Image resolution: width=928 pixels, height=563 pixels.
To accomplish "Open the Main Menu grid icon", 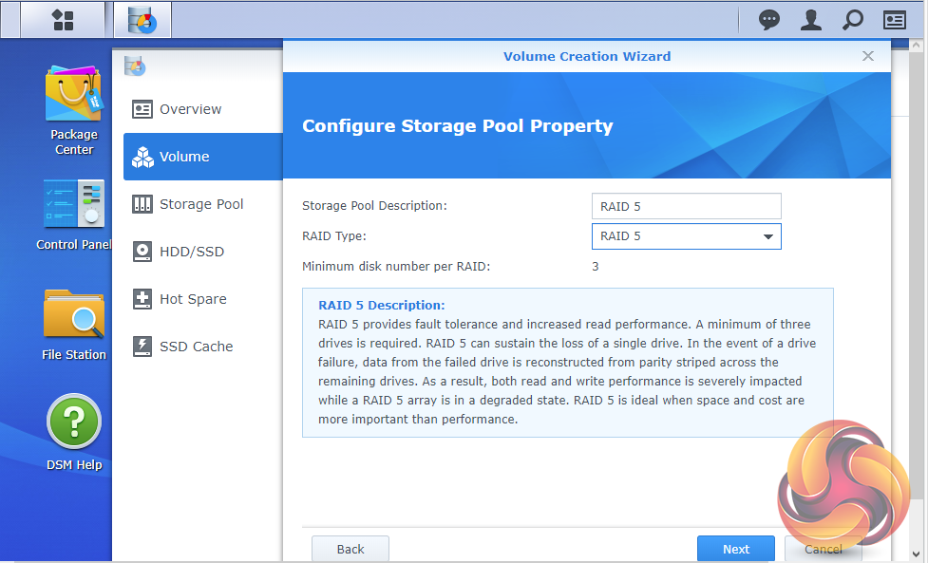I will click(x=63, y=20).
